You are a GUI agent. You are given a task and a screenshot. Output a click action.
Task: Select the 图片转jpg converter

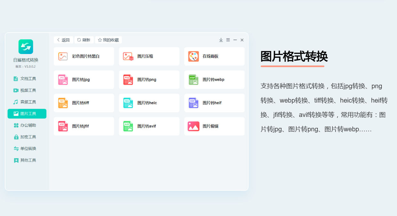tap(84, 80)
